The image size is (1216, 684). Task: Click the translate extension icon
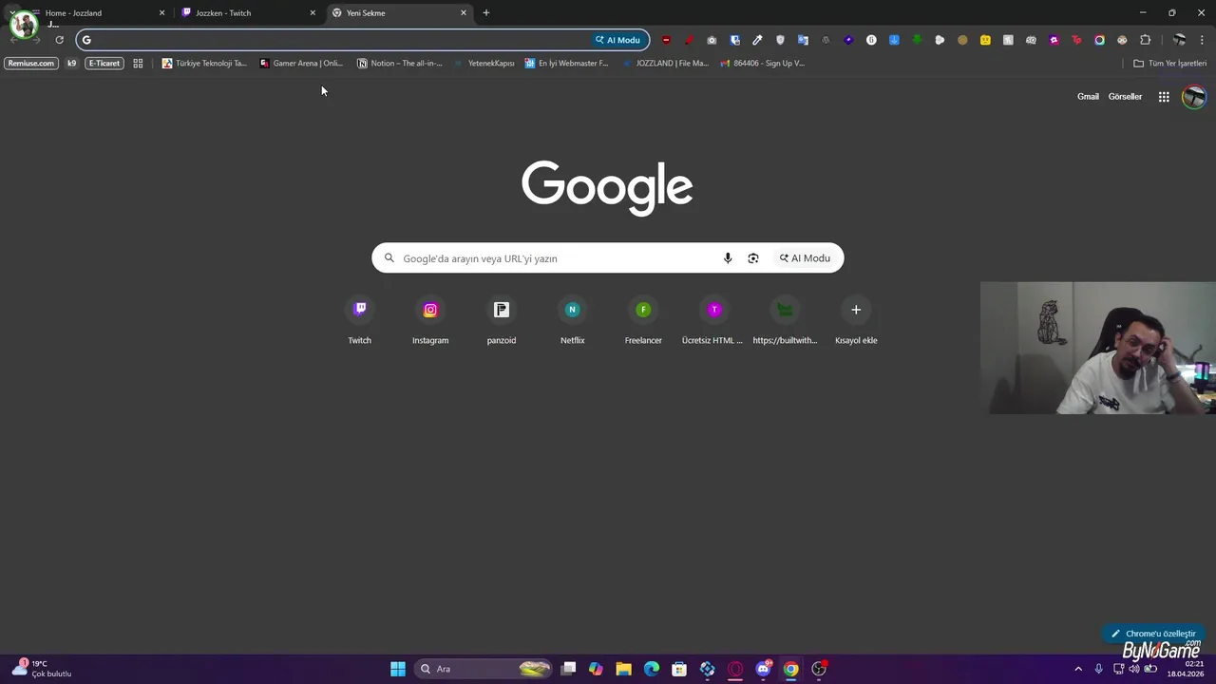(x=803, y=40)
